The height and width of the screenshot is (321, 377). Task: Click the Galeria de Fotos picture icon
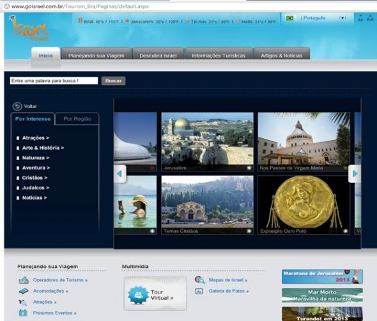click(199, 292)
